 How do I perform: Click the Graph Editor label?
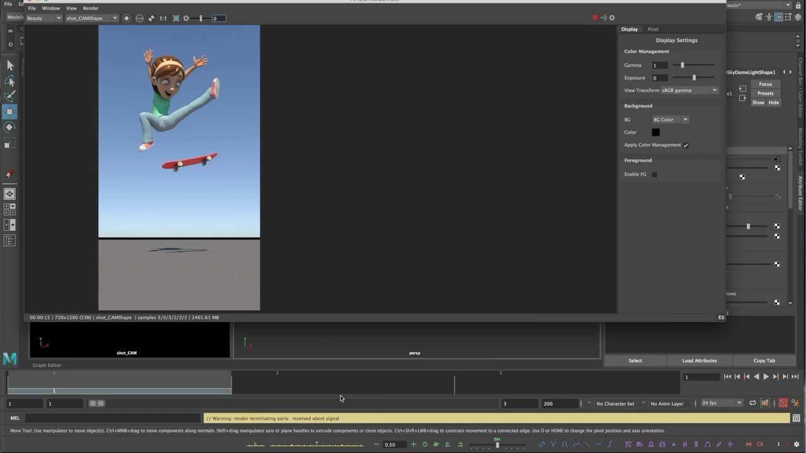coord(47,365)
